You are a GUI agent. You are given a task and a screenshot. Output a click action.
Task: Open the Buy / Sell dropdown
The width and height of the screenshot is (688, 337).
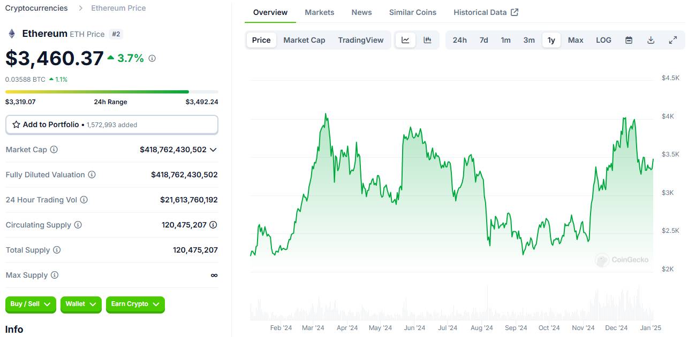pyautogui.click(x=31, y=304)
